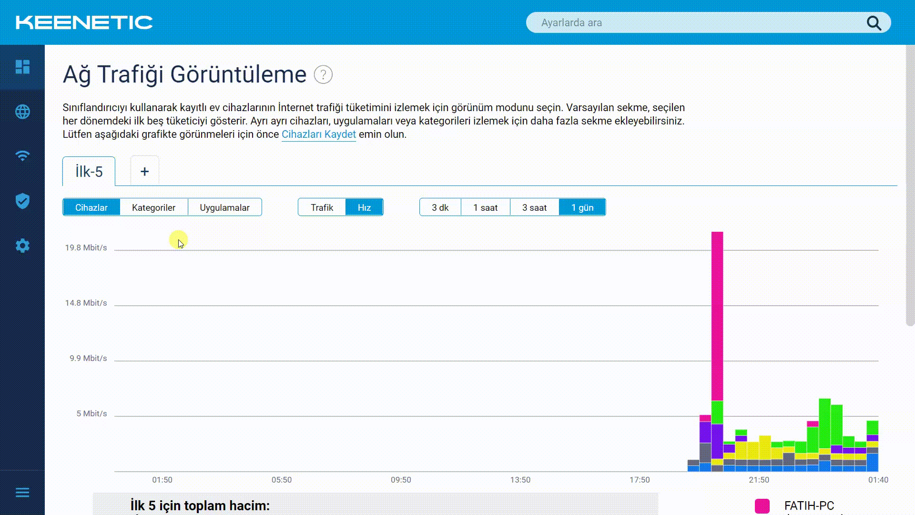Expand the hamburger menu in the sidebar
915x515 pixels.
point(22,493)
